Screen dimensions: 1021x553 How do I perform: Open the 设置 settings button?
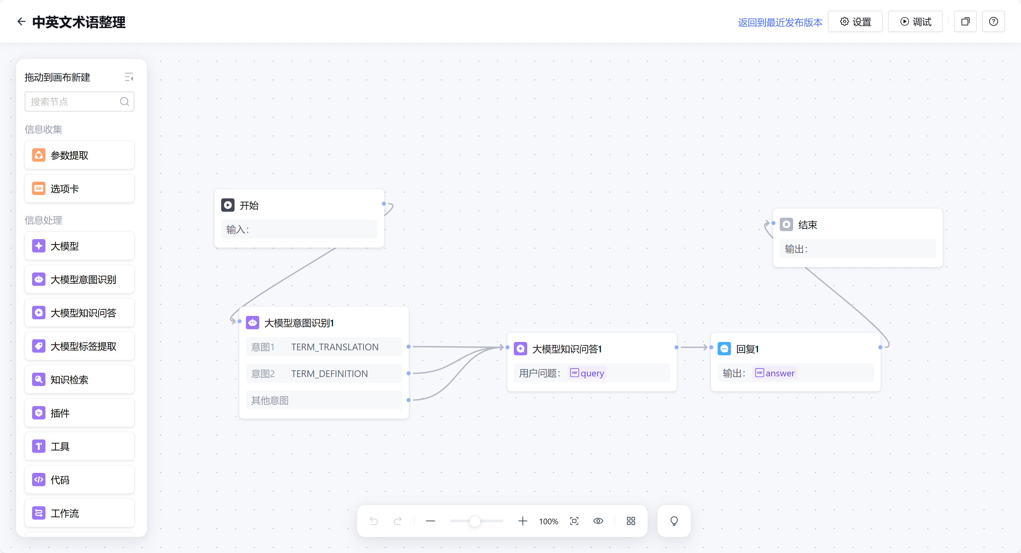pos(855,22)
